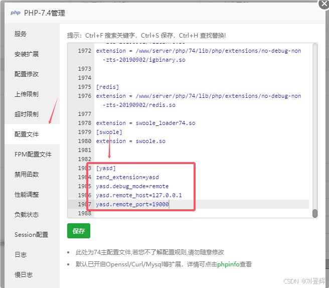Close the PHP-7.4 management dialog

323,4
